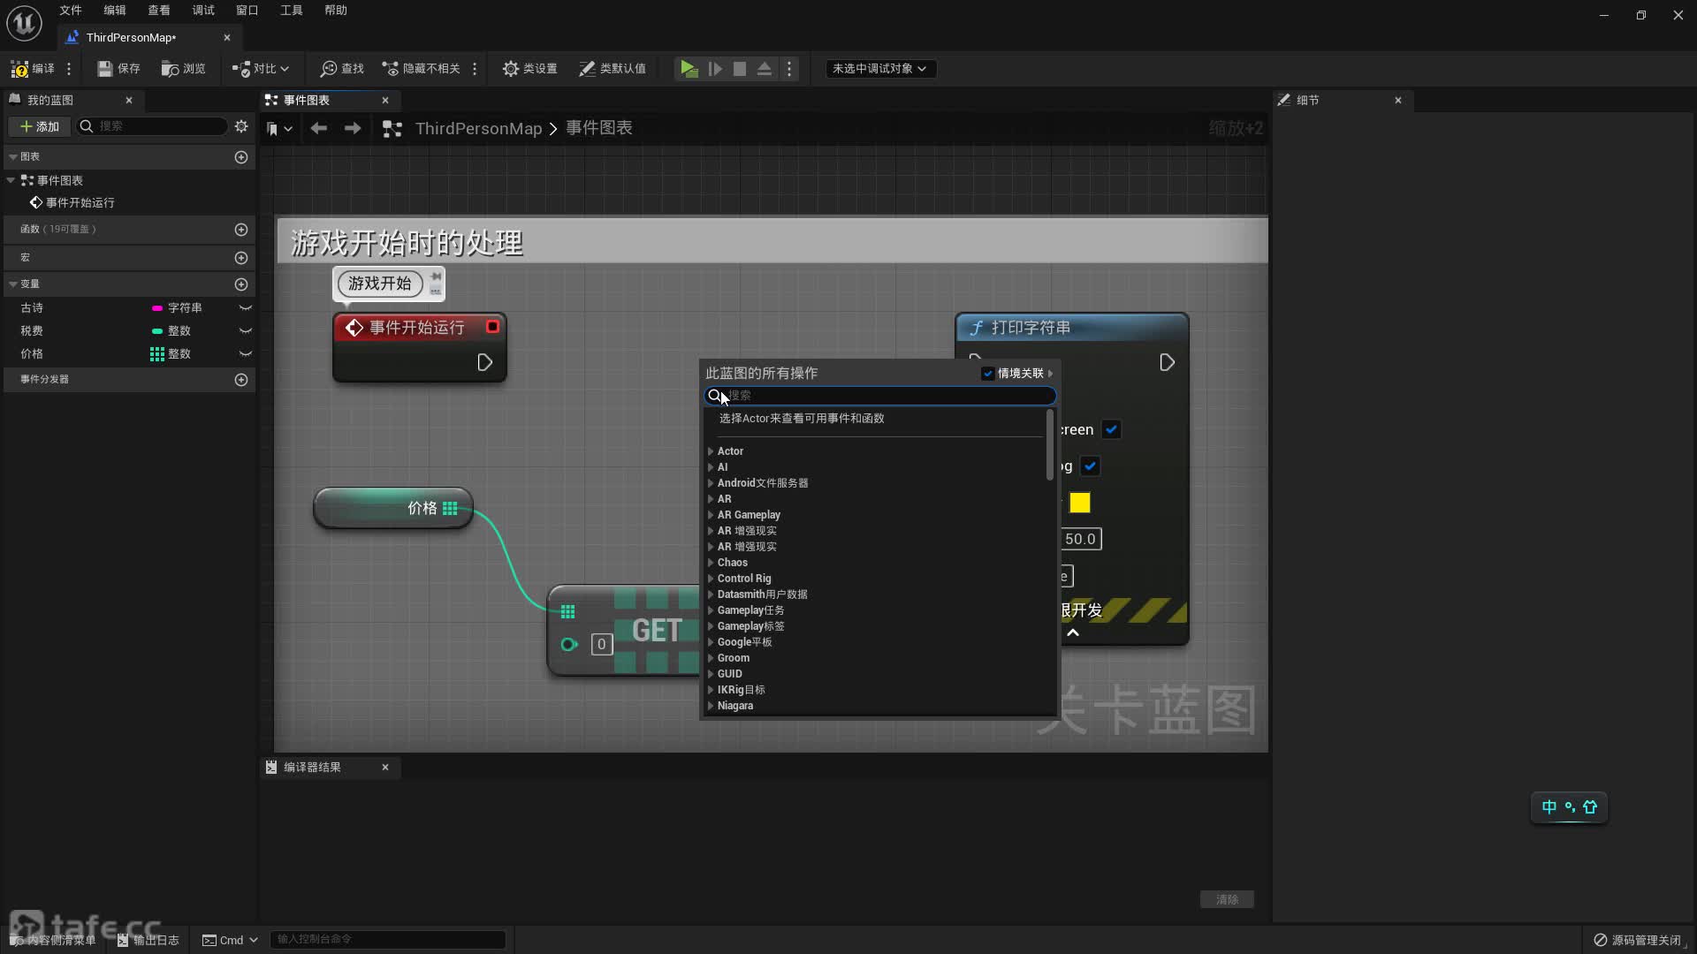Click 税费 integer type pill

[157, 330]
